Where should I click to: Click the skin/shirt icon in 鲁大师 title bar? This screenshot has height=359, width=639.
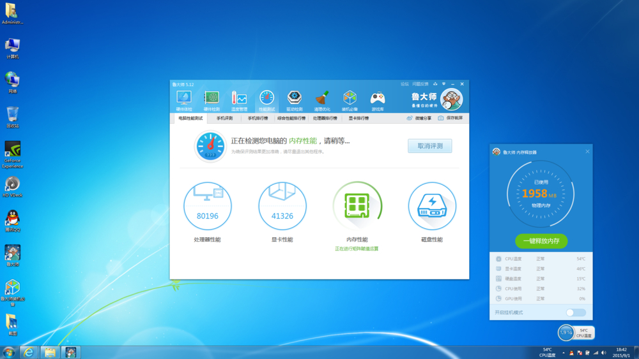click(x=435, y=84)
